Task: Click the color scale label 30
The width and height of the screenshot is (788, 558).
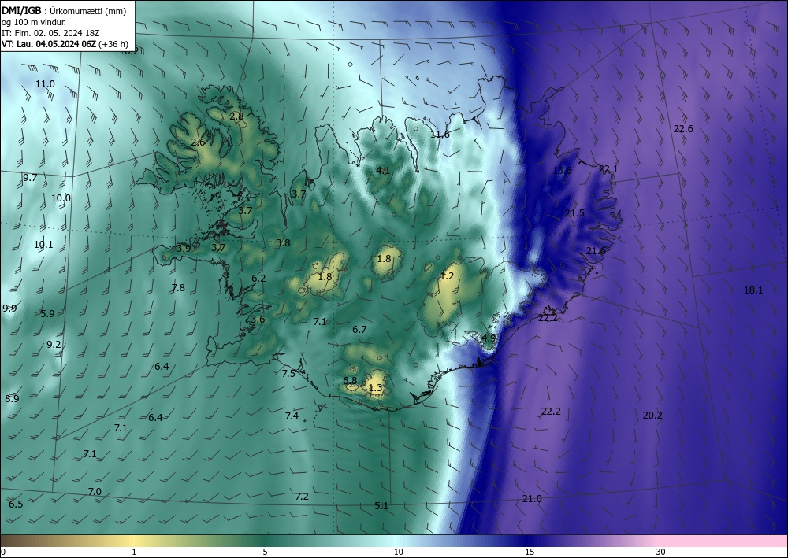Action: point(661,552)
